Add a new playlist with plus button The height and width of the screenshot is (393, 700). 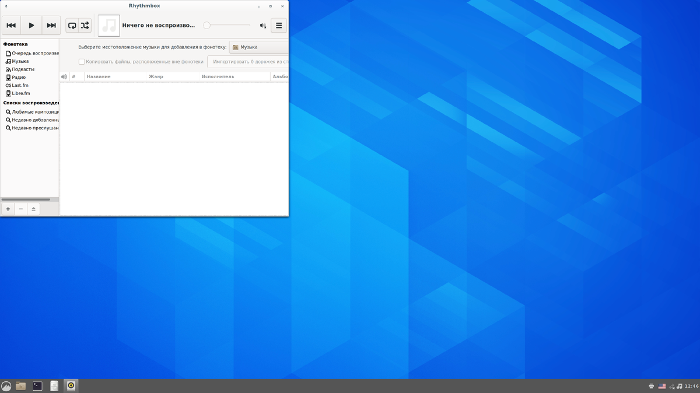coord(8,209)
